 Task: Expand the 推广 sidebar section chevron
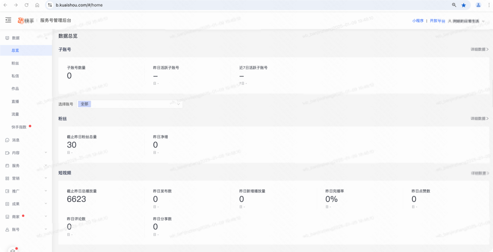pos(46,191)
